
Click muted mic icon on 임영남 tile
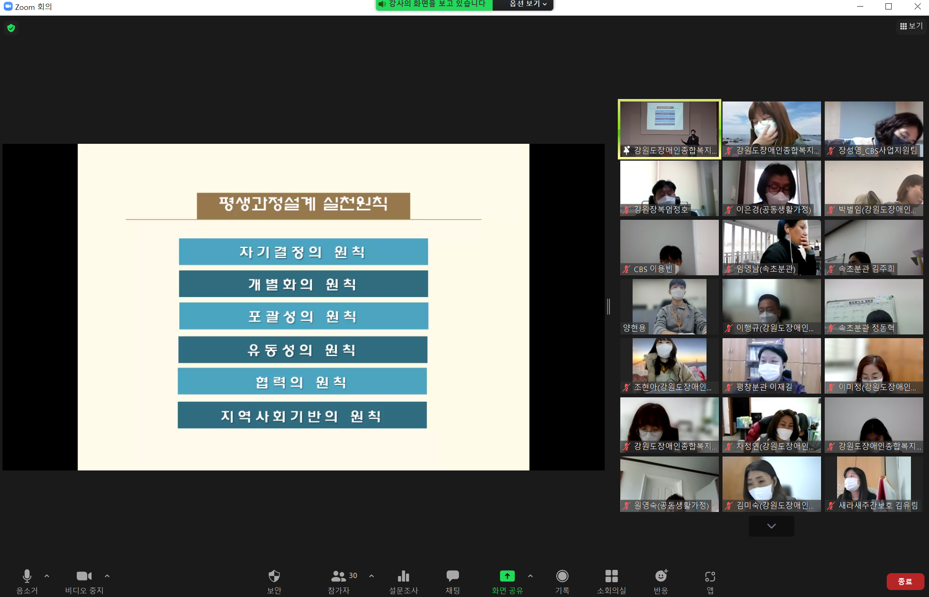729,269
